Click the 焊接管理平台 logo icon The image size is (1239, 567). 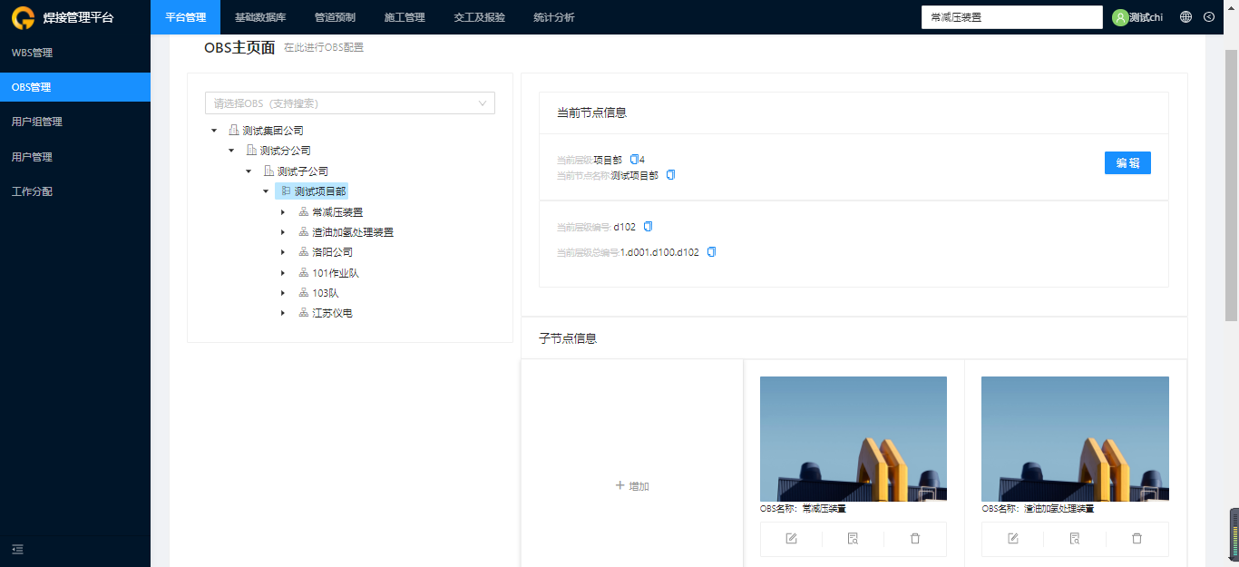[23, 17]
